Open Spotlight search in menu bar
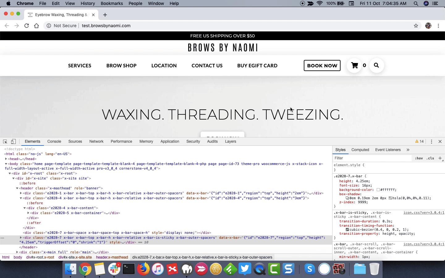The height and width of the screenshot is (278, 445). [416, 3]
